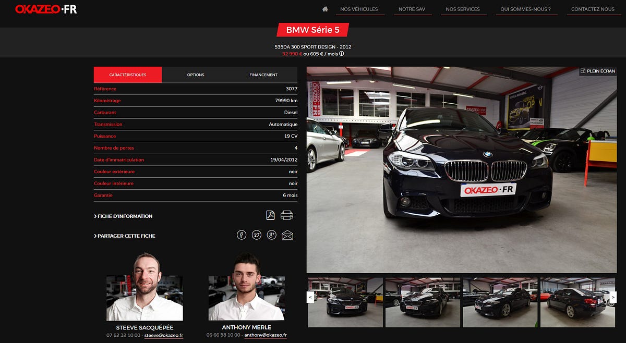Click the 32 990 € price
This screenshot has width=626, height=343.
coord(292,54)
